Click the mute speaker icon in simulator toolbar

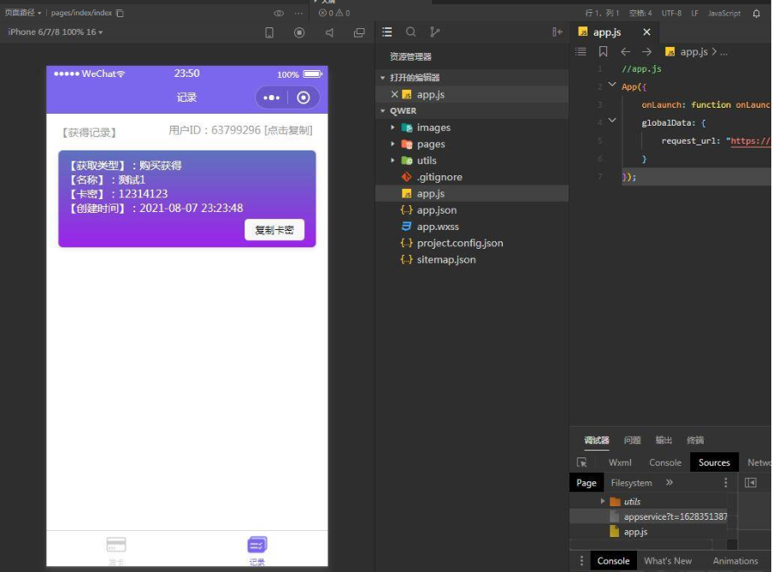329,32
